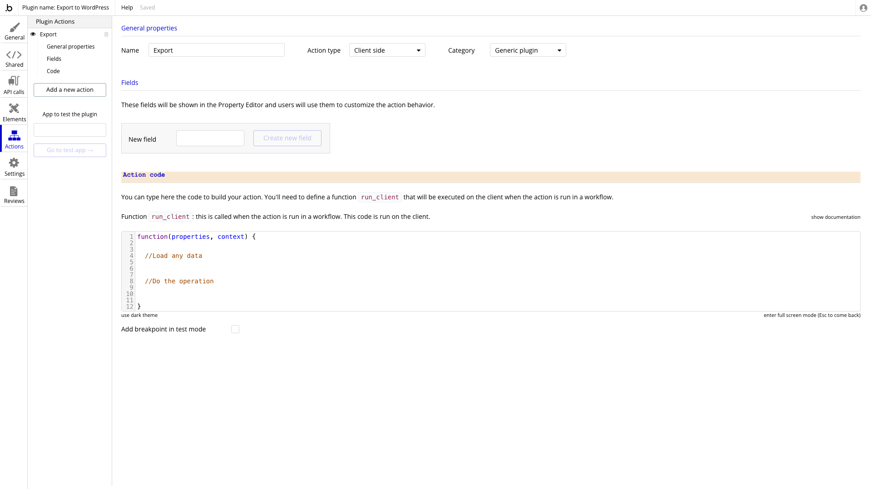Open the Action type dropdown
This screenshot has width=871, height=489.
click(387, 50)
